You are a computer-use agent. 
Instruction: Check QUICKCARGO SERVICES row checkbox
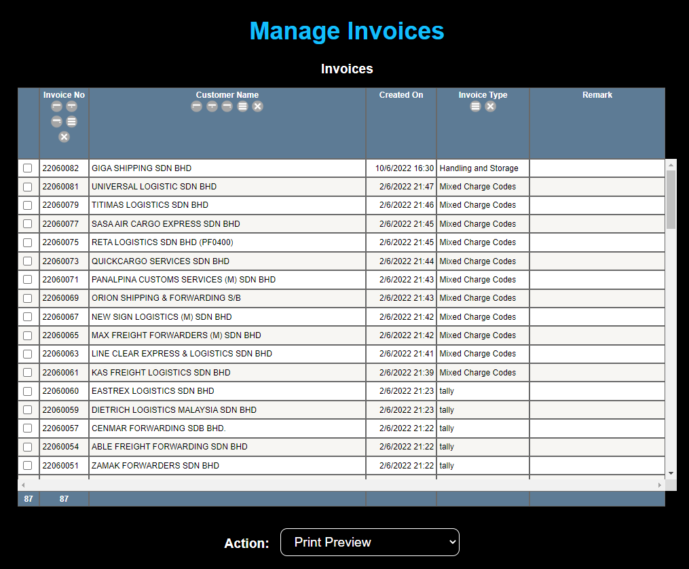(x=28, y=261)
